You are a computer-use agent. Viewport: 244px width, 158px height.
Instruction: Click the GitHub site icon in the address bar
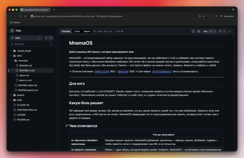32,16
